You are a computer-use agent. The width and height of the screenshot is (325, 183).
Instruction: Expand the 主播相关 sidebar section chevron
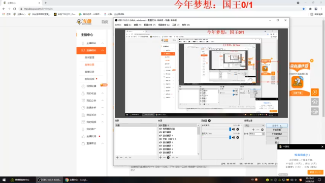coord(103,43)
